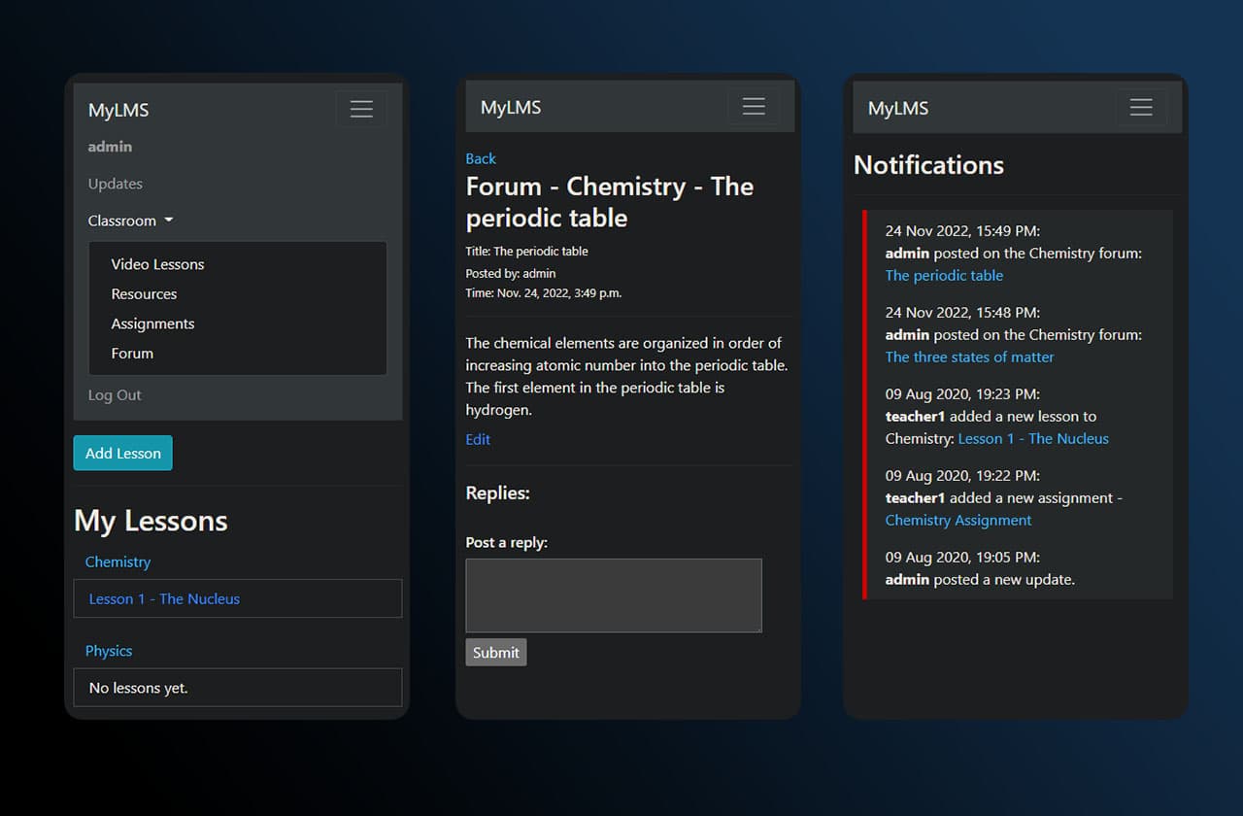Viewport: 1243px width, 816px height.
Task: Open the Chemistry Assignment notification link
Action: tap(958, 520)
